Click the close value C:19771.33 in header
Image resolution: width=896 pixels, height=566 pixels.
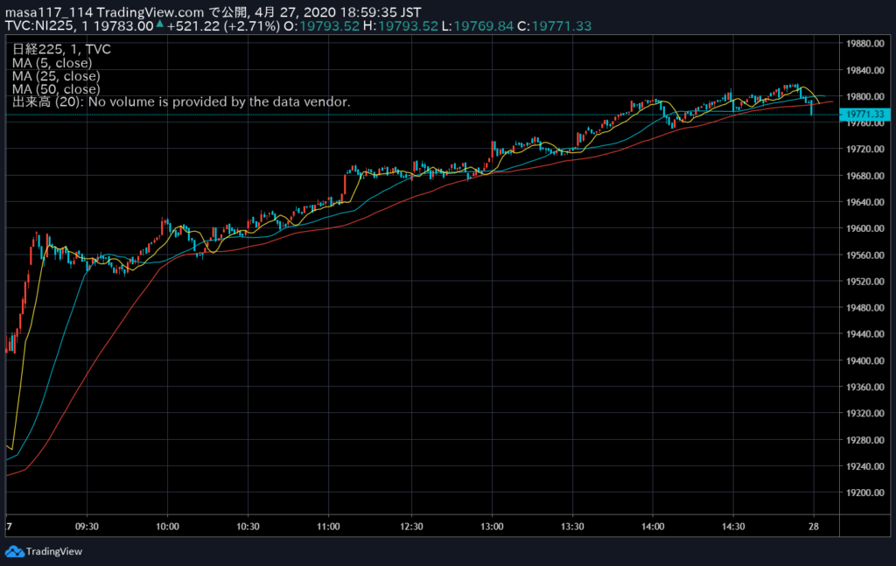tap(554, 25)
